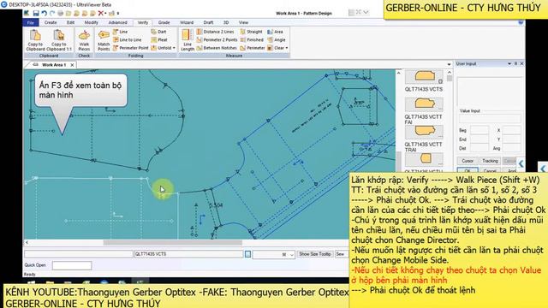Image resolution: width=548 pixels, height=308 pixels.
Task: Close the Work Area 1 tab
Action: (72, 65)
